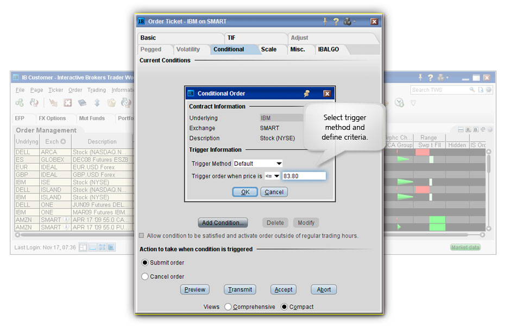Click the clock with dollar icon in main toolbar
The image size is (515, 326).
click(x=399, y=103)
